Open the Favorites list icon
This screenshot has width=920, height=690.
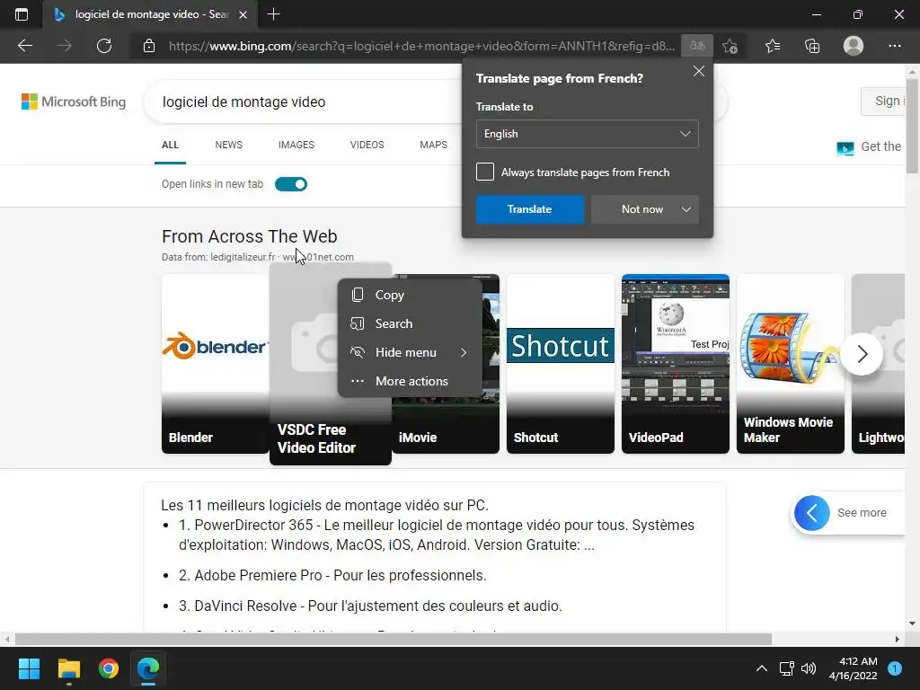click(x=773, y=46)
